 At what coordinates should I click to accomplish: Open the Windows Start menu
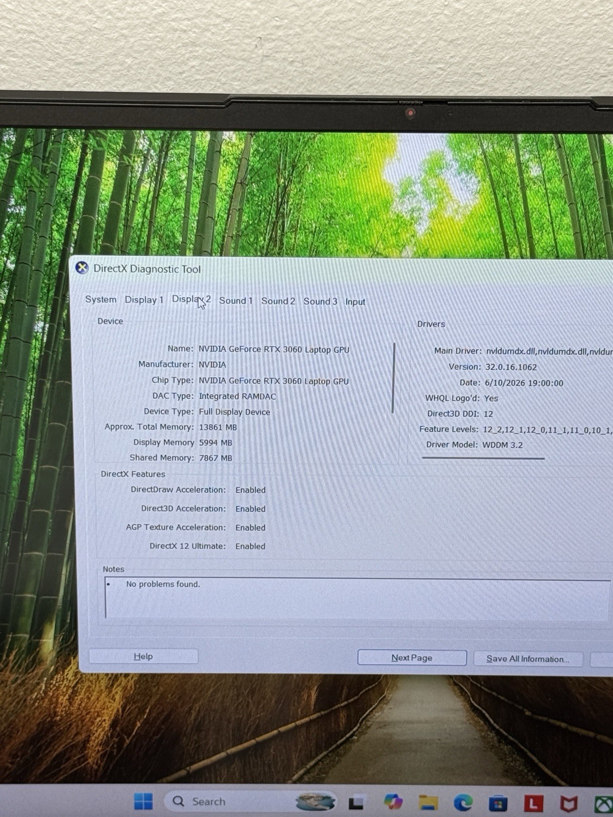click(x=143, y=801)
